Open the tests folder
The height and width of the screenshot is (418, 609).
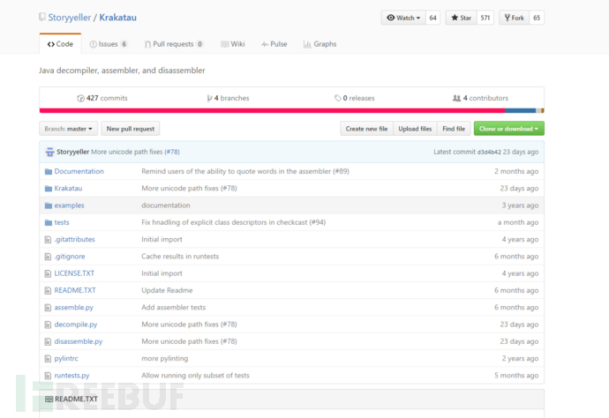pyautogui.click(x=62, y=222)
